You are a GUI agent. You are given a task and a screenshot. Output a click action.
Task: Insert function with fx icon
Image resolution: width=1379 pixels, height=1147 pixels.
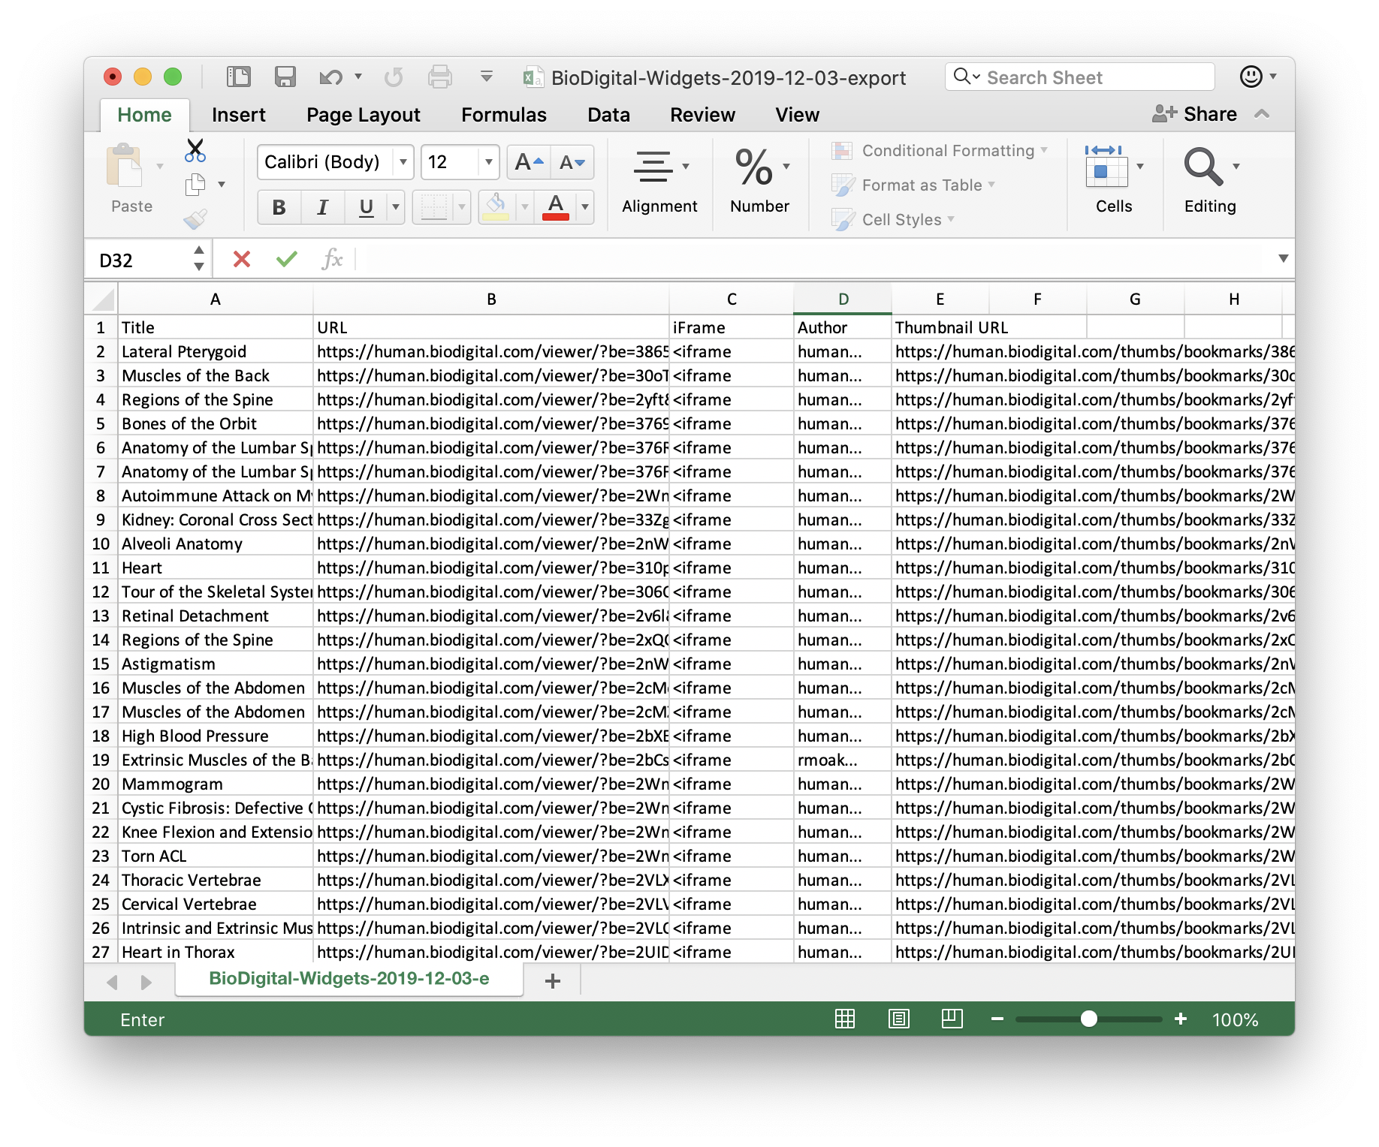coord(332,260)
